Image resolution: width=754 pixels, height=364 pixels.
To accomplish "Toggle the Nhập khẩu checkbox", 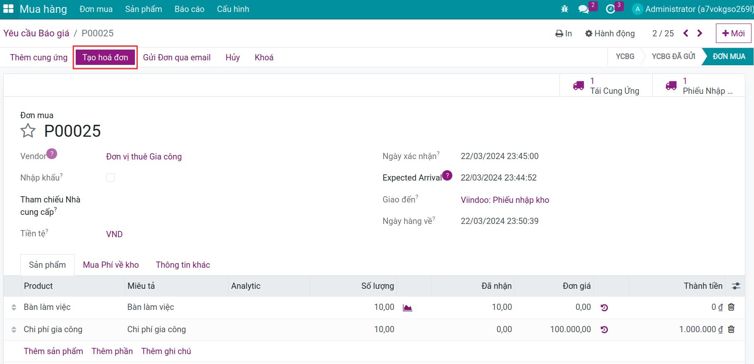I will pyautogui.click(x=110, y=178).
